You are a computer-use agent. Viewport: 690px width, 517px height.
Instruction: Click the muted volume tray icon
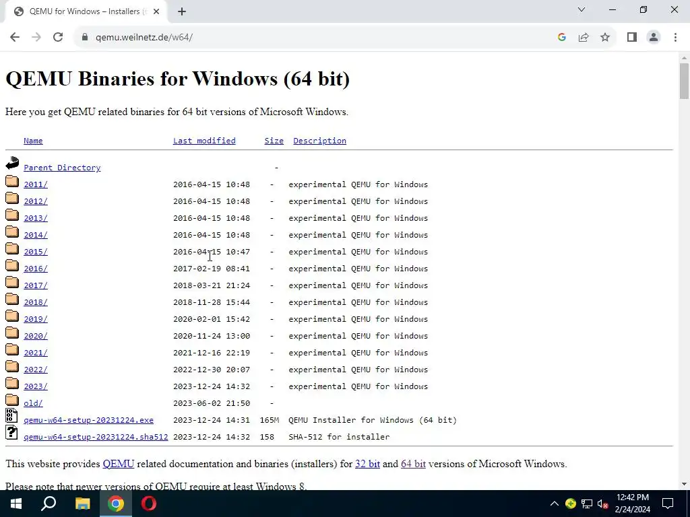[602, 504]
